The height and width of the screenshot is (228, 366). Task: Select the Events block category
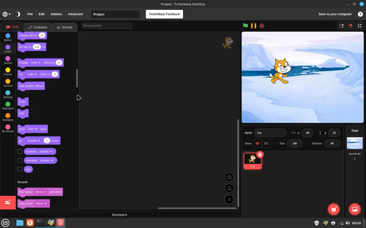click(x=8, y=71)
